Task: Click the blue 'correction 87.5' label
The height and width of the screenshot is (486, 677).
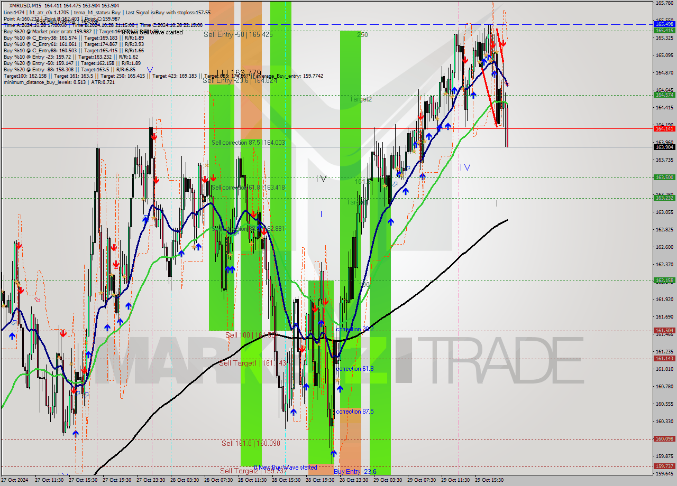Action: (354, 412)
